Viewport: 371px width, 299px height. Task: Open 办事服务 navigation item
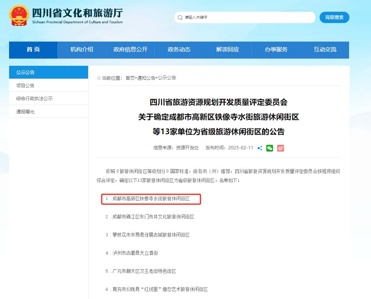point(276,50)
